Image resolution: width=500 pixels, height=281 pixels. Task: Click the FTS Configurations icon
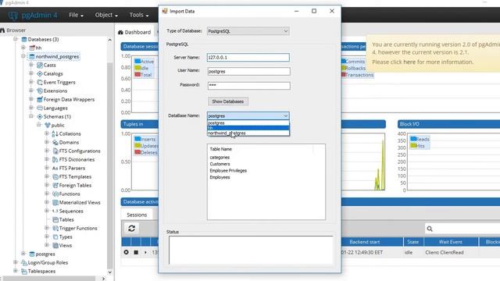coord(55,151)
